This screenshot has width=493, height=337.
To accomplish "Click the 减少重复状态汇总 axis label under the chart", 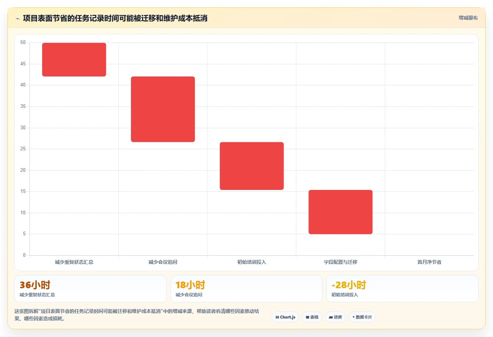I will coord(74,262).
